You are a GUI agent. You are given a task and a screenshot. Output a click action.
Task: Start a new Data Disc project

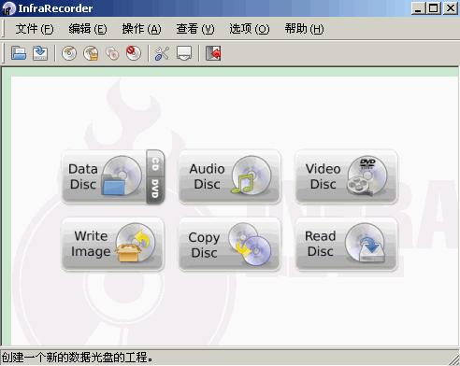click(x=104, y=176)
